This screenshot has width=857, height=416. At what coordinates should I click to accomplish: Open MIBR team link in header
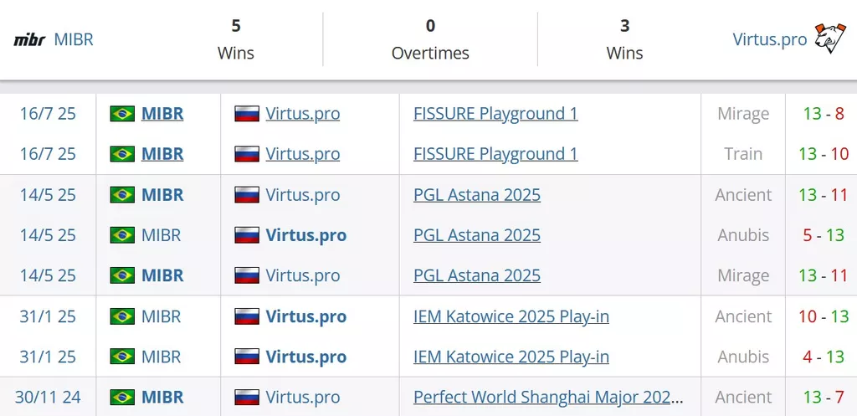pos(74,40)
